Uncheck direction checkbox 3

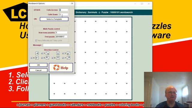(63, 53)
